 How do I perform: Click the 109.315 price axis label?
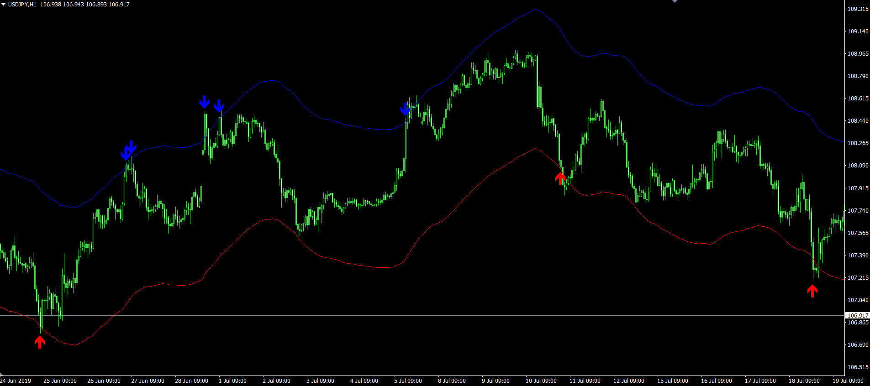click(x=858, y=9)
